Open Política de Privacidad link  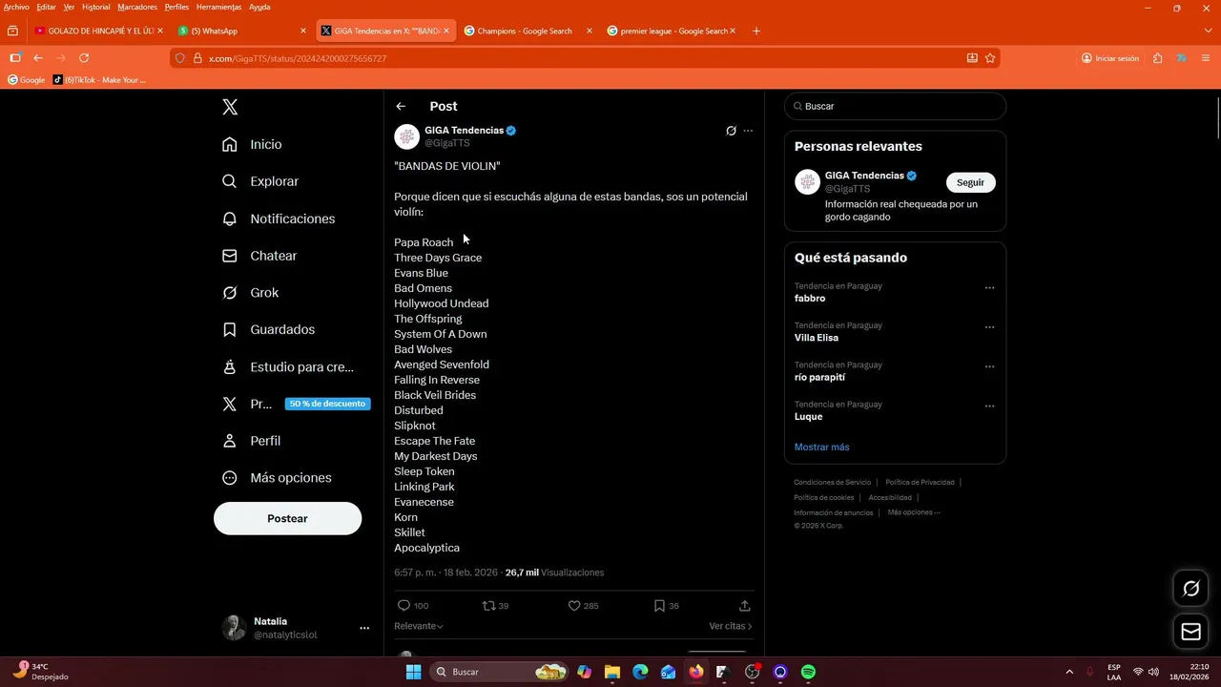[920, 482]
